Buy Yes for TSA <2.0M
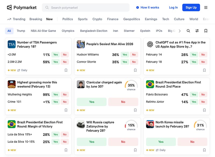This screenshot has height=157, width=215. point(56,55)
